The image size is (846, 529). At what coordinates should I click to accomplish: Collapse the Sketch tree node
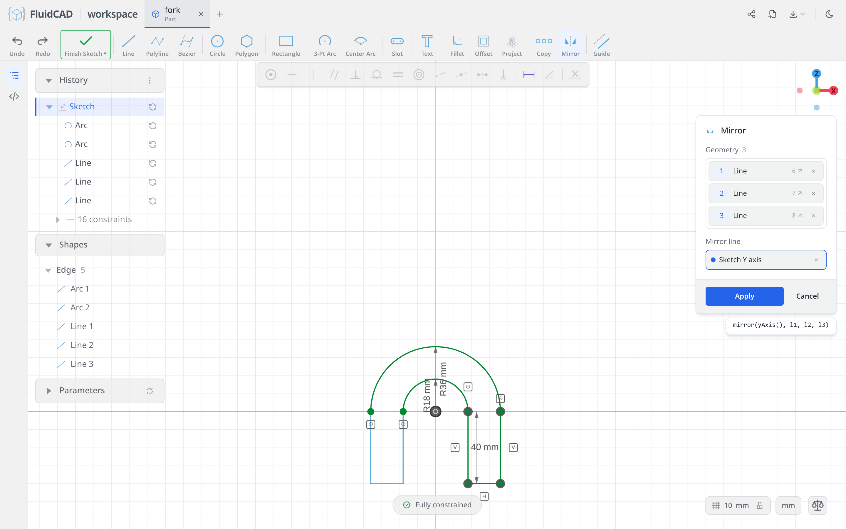(x=49, y=107)
